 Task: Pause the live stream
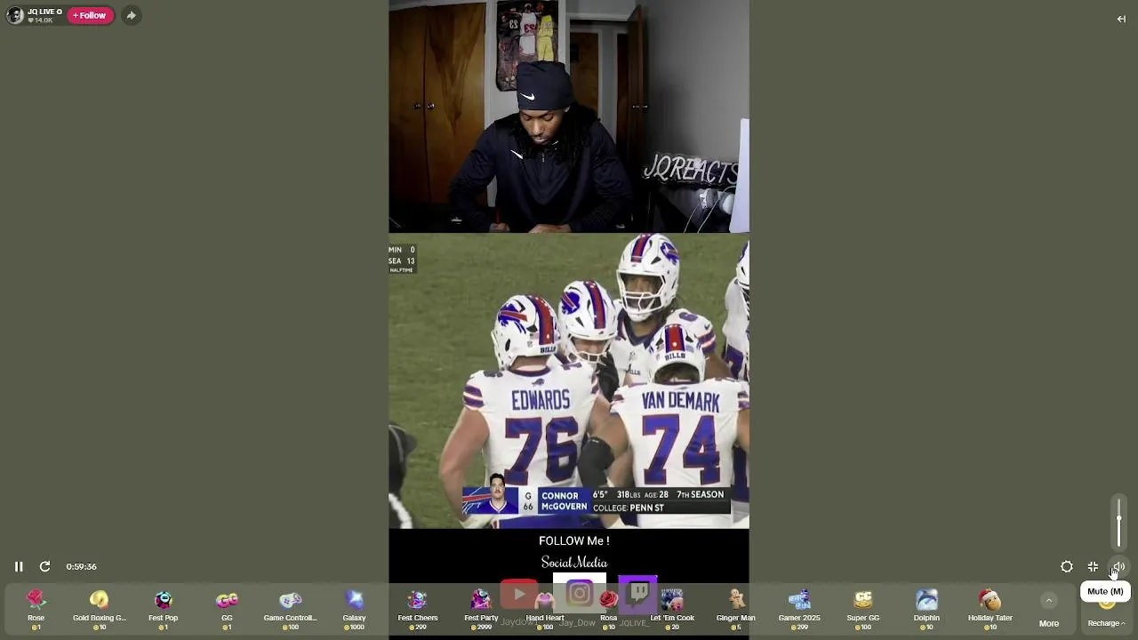tap(19, 566)
